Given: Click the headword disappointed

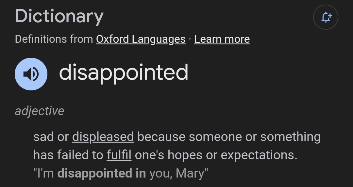Looking at the screenshot, I should click(124, 72).
